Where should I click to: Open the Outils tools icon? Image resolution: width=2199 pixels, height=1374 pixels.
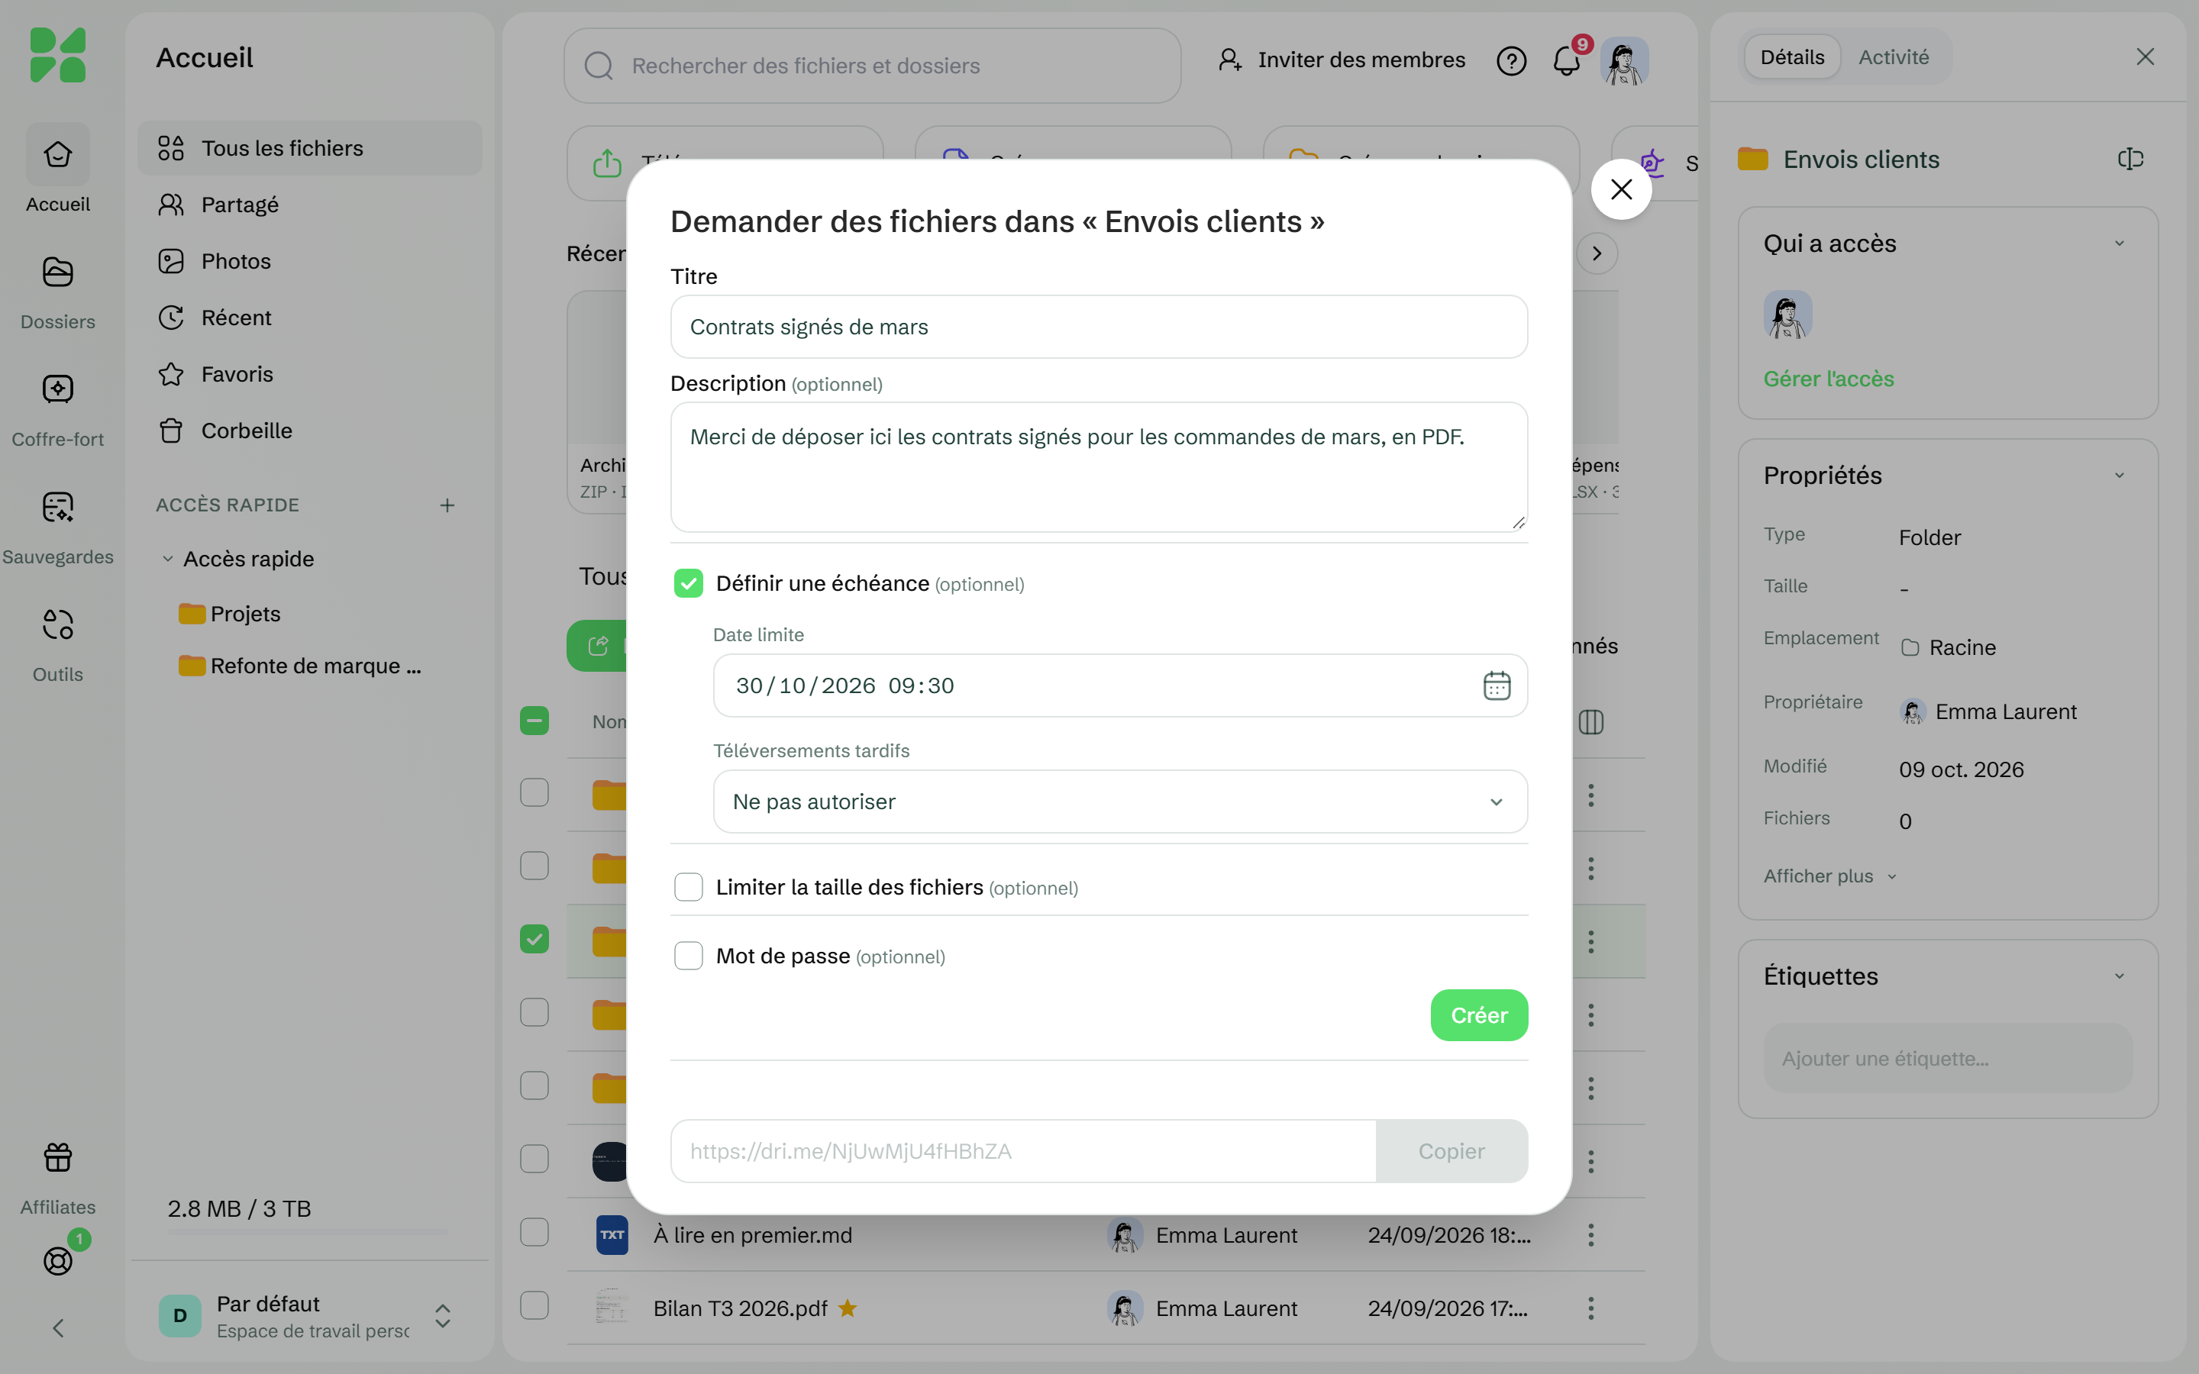[57, 624]
